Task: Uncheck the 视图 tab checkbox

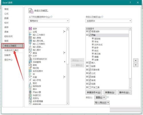Action: pos(90,84)
